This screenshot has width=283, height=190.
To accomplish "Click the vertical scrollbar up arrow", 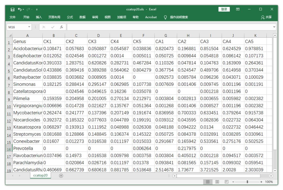I will click(x=275, y=35).
